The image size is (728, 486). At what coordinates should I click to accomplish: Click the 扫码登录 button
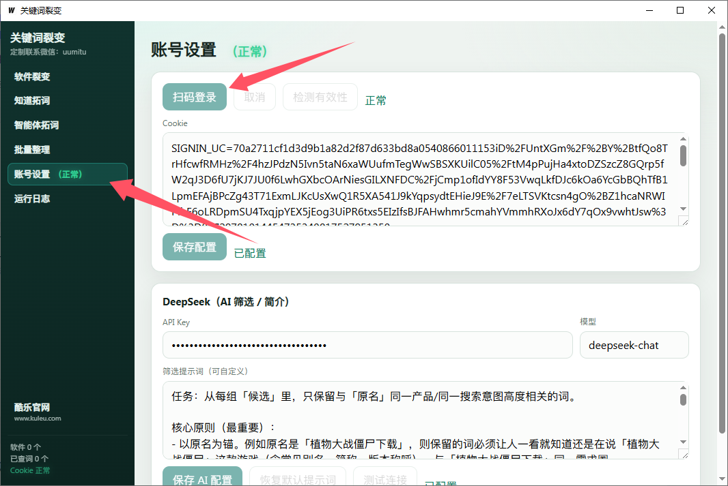(x=195, y=97)
